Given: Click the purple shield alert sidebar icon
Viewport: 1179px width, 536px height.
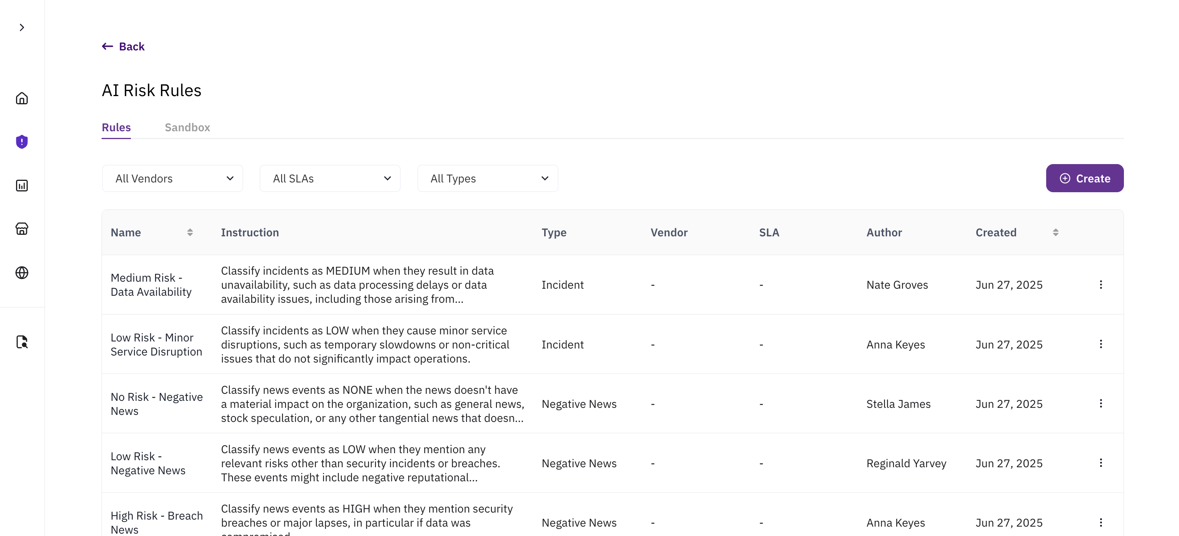Looking at the screenshot, I should click(21, 142).
